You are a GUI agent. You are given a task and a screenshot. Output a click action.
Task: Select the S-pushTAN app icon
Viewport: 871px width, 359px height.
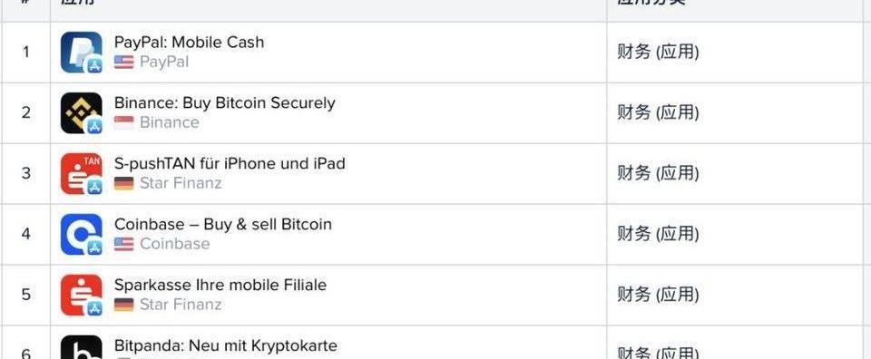pos(81,174)
